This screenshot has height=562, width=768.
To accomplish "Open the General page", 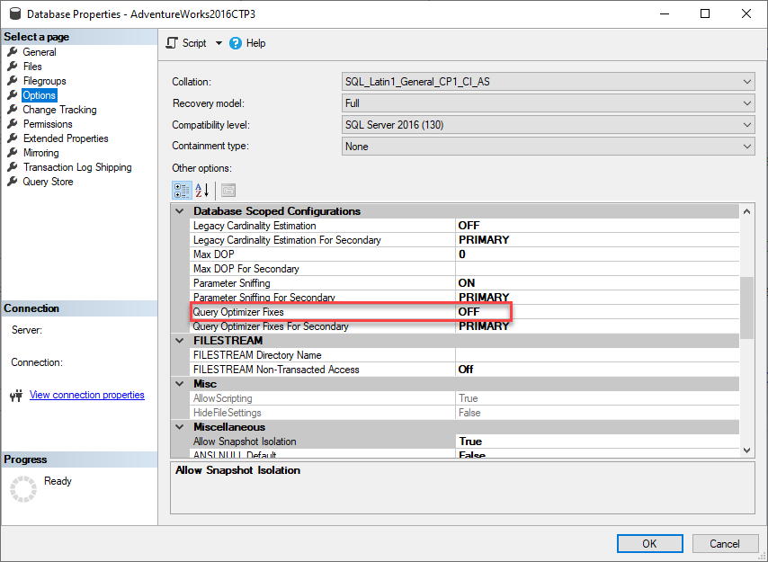I will click(x=40, y=52).
